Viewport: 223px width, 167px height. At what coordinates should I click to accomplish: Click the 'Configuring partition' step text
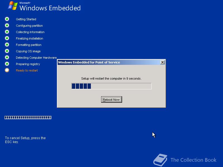point(29,26)
